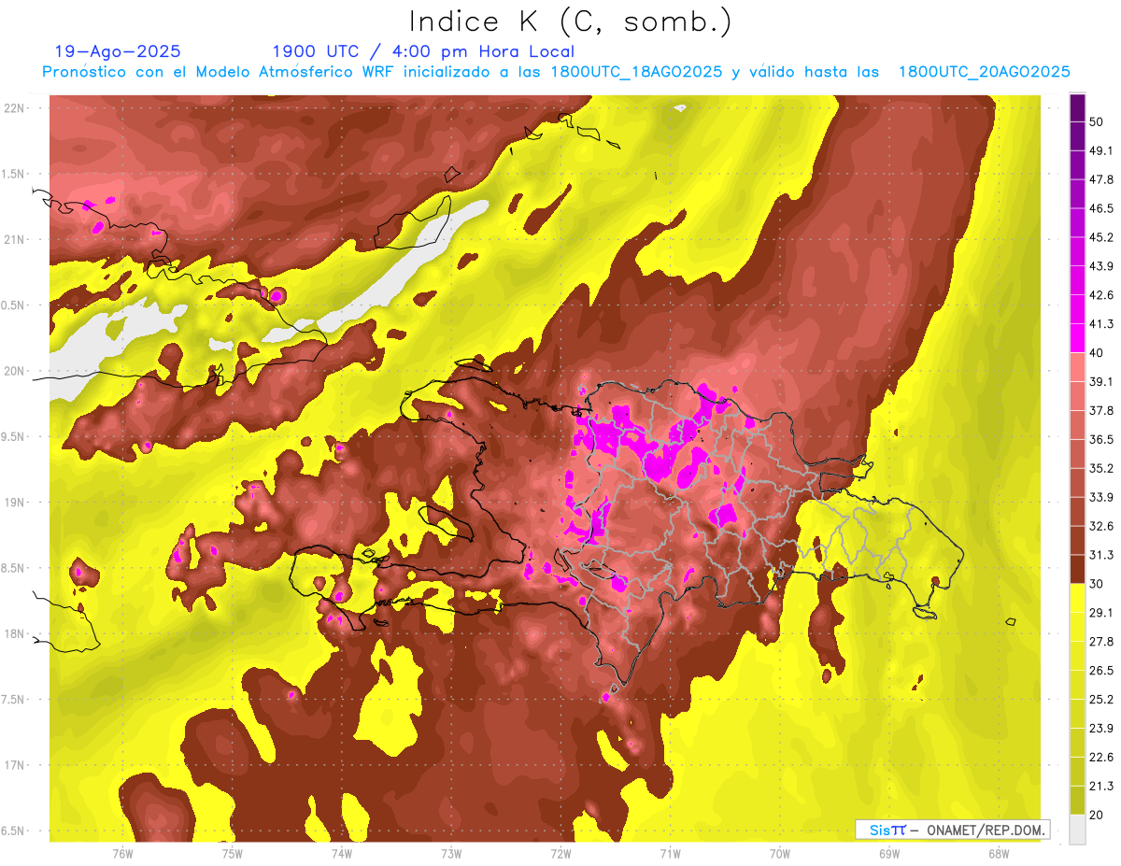The image size is (1121, 866).
Task: Click the longitude label "68W"
Action: 999,853
